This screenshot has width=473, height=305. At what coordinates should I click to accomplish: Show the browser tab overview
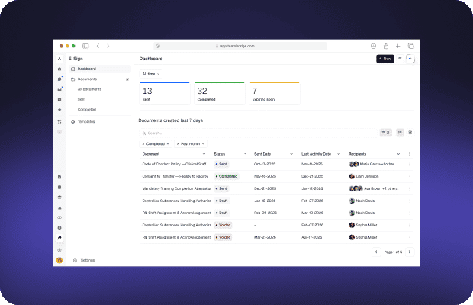411,46
